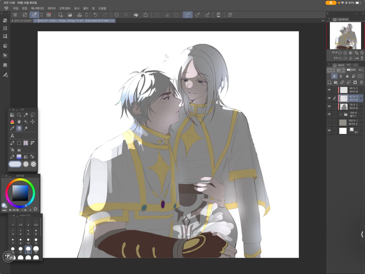The image size is (365, 274).
Task: Click the new canvas icon in command bar
Action: [61, 15]
